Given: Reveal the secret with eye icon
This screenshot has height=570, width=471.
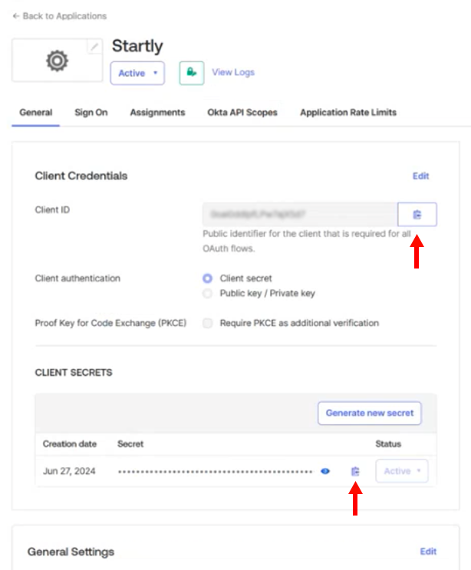Looking at the screenshot, I should pyautogui.click(x=325, y=471).
